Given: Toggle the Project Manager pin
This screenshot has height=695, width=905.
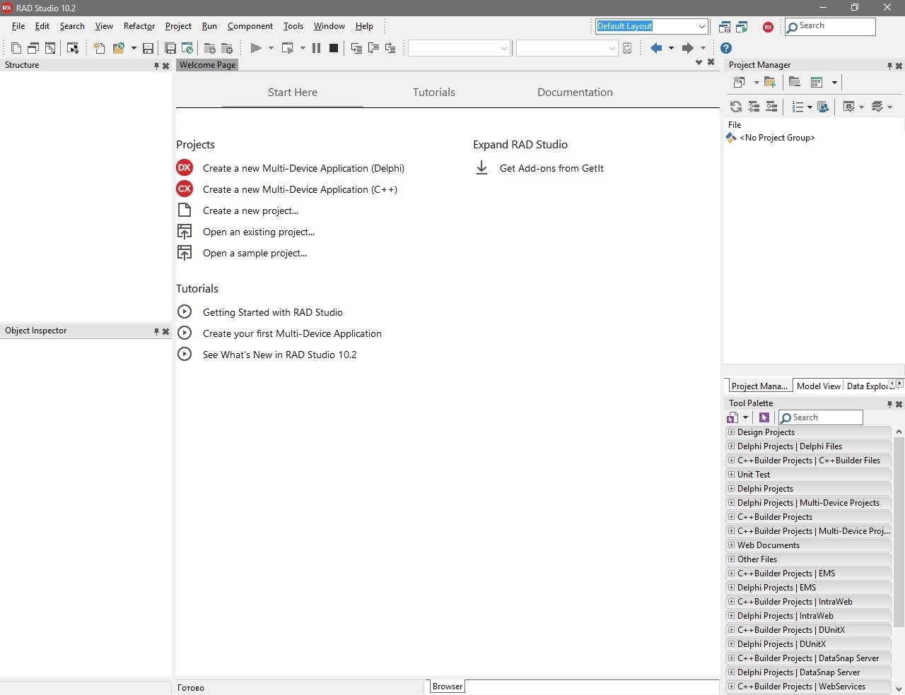Looking at the screenshot, I should 889,66.
